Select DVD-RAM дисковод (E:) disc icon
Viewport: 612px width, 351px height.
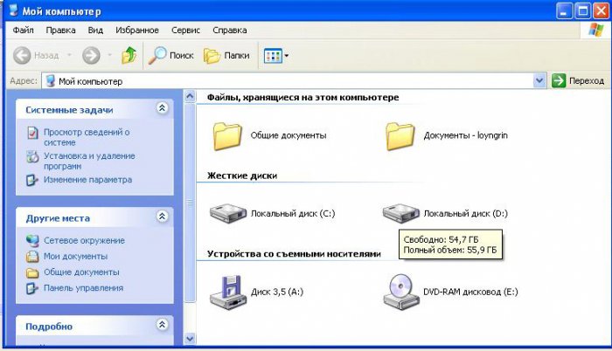[x=401, y=292]
